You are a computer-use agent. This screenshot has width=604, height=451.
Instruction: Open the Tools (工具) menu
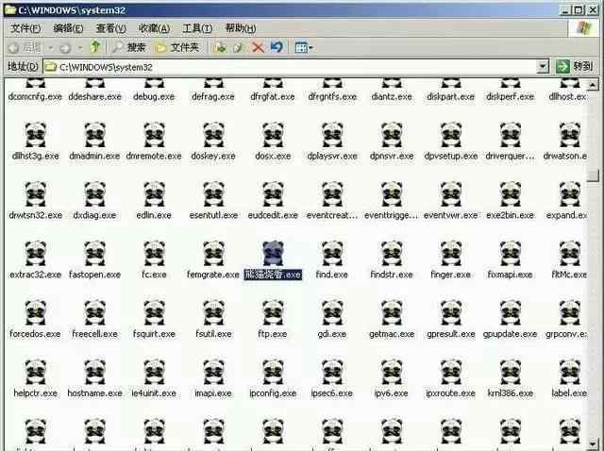click(197, 28)
